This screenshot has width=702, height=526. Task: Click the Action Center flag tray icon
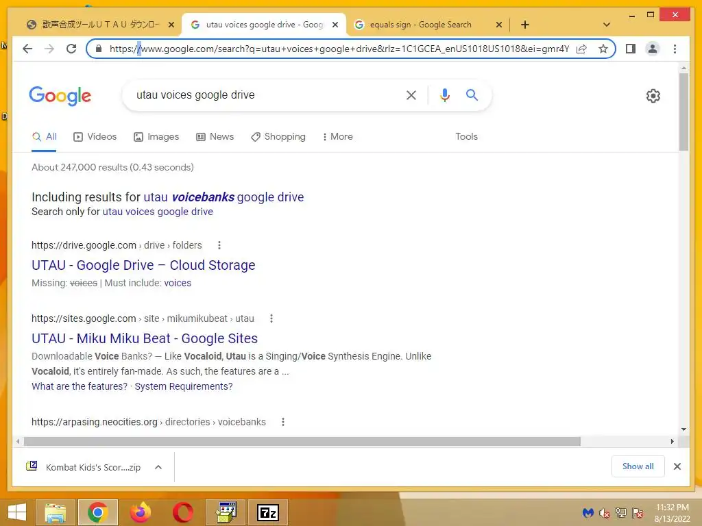click(638, 512)
